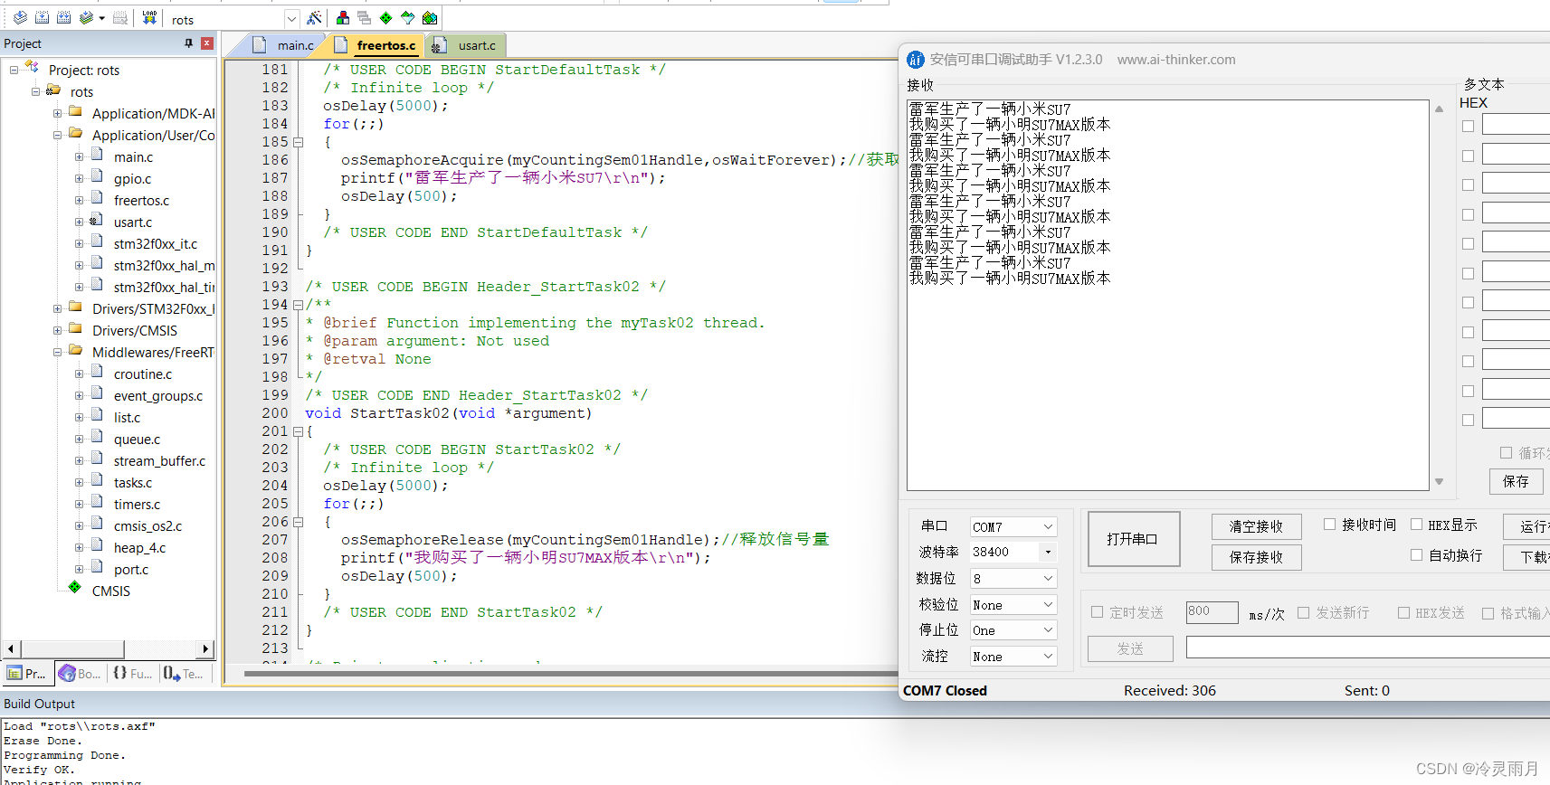Image resolution: width=1550 pixels, height=785 pixels.
Task: Click the 清空接收 button
Action: coord(1256,526)
